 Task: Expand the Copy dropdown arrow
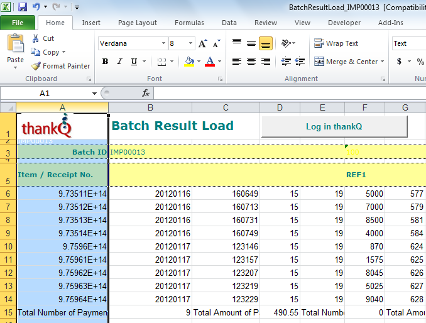[64, 52]
